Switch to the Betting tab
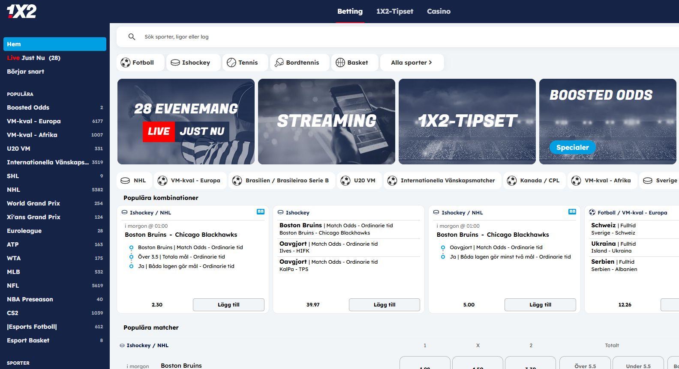Viewport: 679px width, 369px height. coord(350,12)
